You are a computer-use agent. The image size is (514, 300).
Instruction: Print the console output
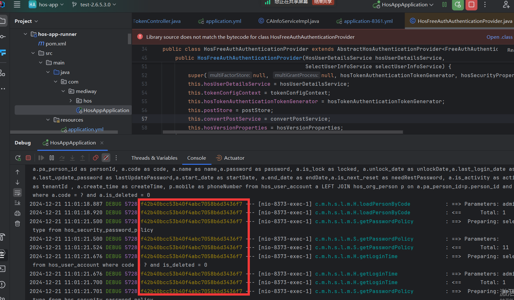coord(17,213)
